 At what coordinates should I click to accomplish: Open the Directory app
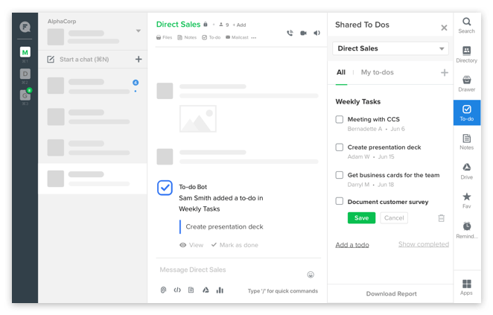pyautogui.click(x=466, y=54)
